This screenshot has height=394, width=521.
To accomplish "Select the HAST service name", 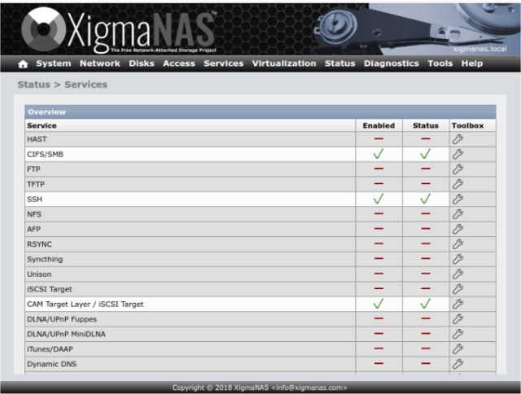I will pyautogui.click(x=37, y=139).
